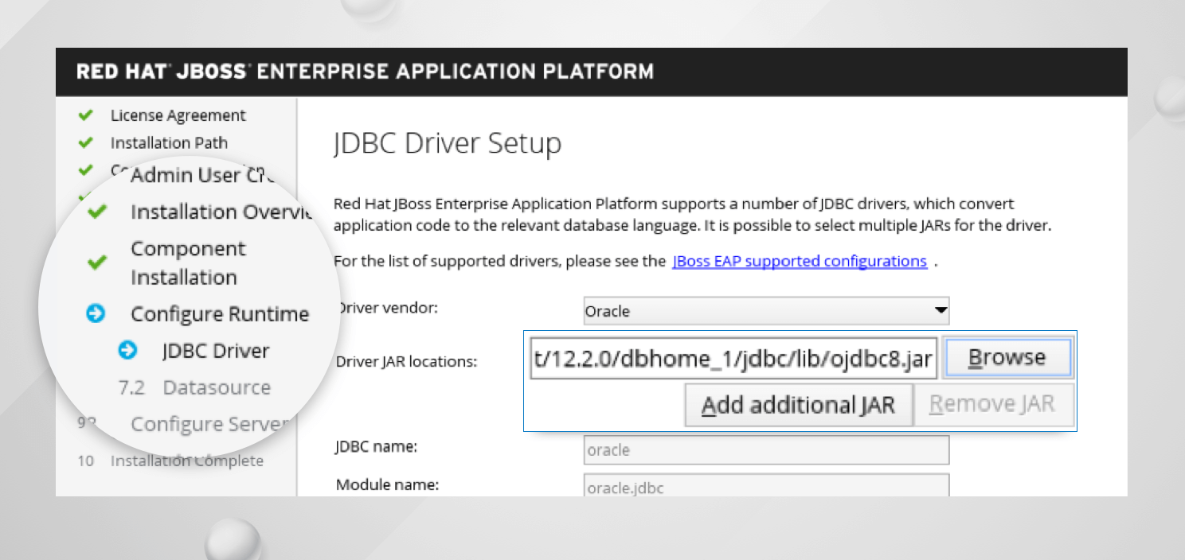The width and height of the screenshot is (1185, 560).
Task: Click the Remove JAR button
Action: 992,405
